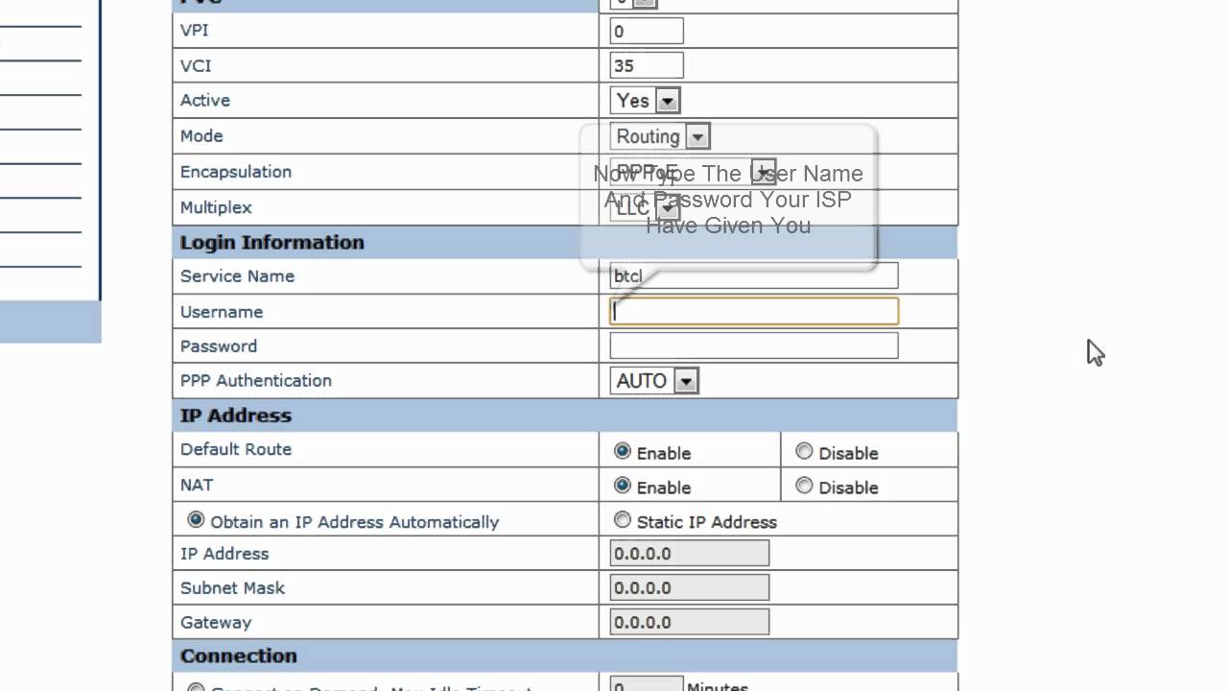The height and width of the screenshot is (691, 1228).
Task: Open the Encapsulation dropdown arrow
Action: pyautogui.click(x=764, y=172)
